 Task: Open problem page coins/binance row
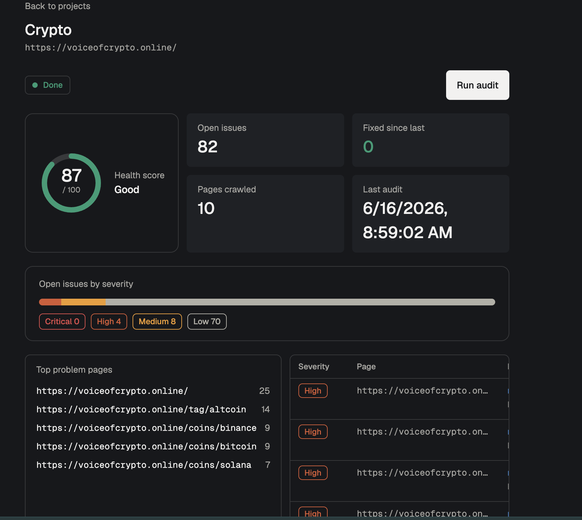(153, 428)
